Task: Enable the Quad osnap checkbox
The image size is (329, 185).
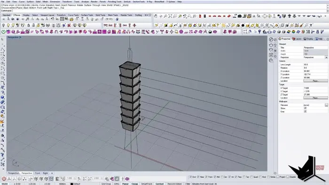Action: pos(251,177)
